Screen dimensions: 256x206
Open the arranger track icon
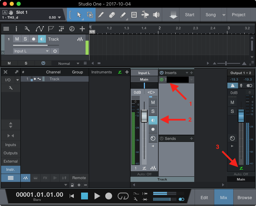pyautogui.click(x=61, y=29)
